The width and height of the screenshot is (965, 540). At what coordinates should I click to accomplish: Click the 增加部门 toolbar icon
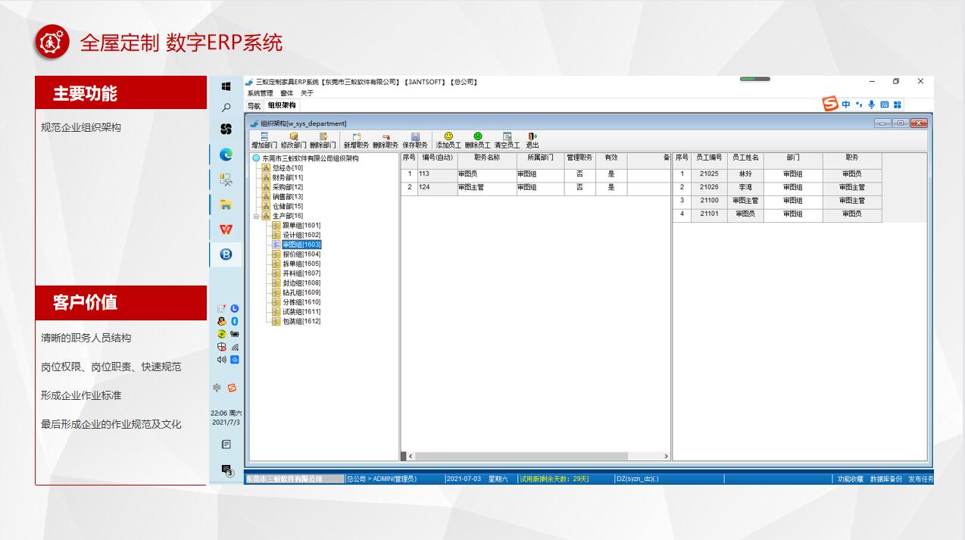(264, 137)
